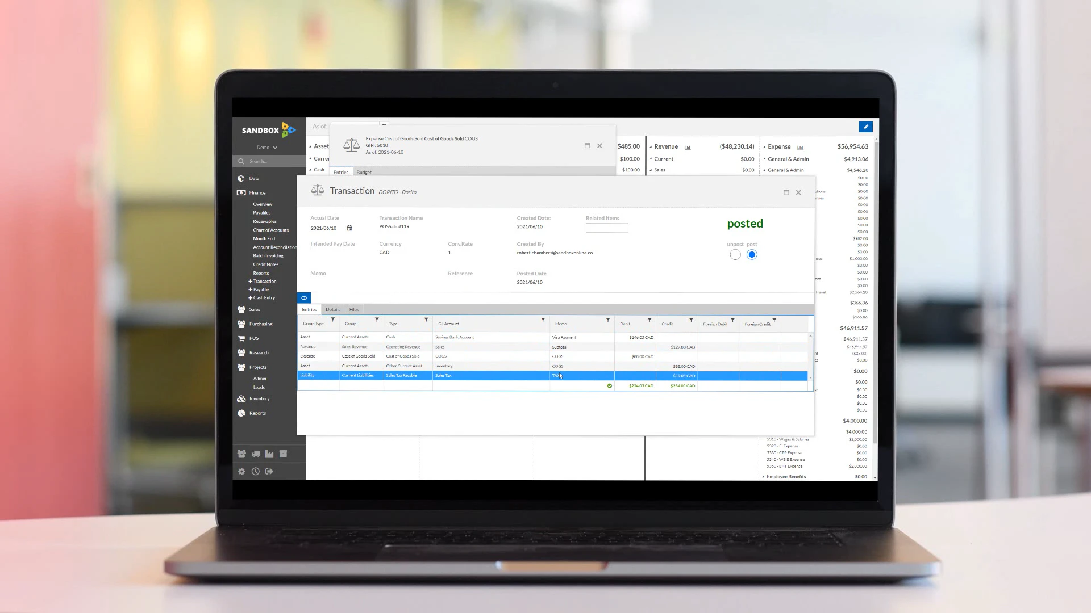
Task: Switch to the Details tab
Action: point(333,309)
